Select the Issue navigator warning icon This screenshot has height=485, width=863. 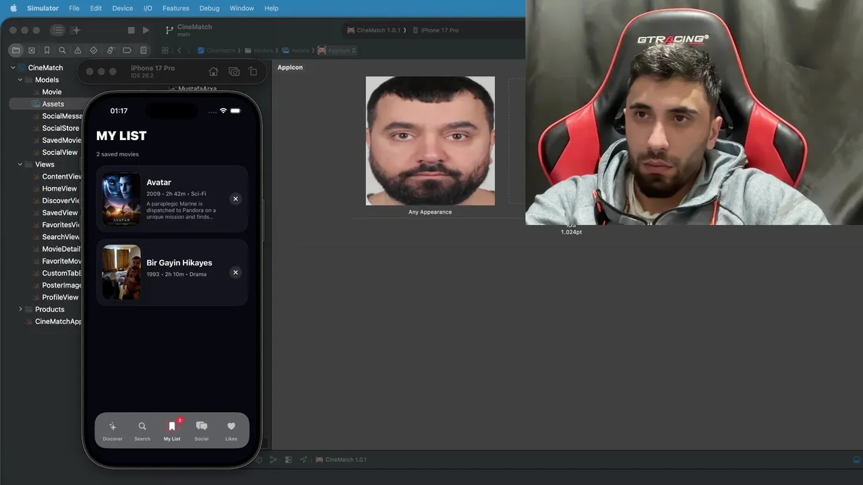[x=78, y=51]
